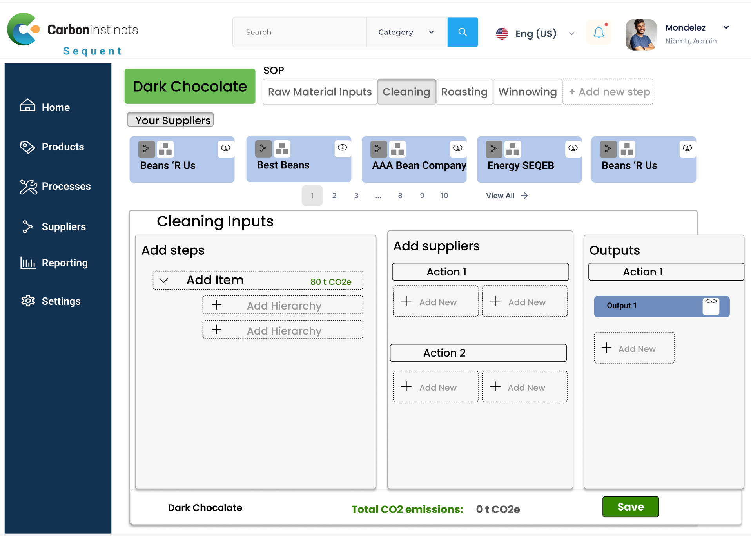Click in the Search input field
Image resolution: width=751 pixels, height=536 pixels.
pos(300,32)
